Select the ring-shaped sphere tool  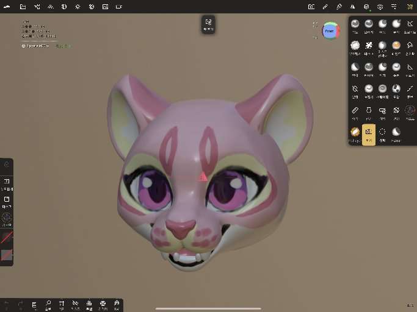point(382,91)
